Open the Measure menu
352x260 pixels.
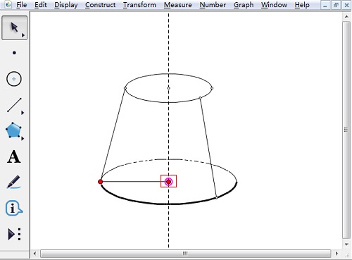click(177, 5)
